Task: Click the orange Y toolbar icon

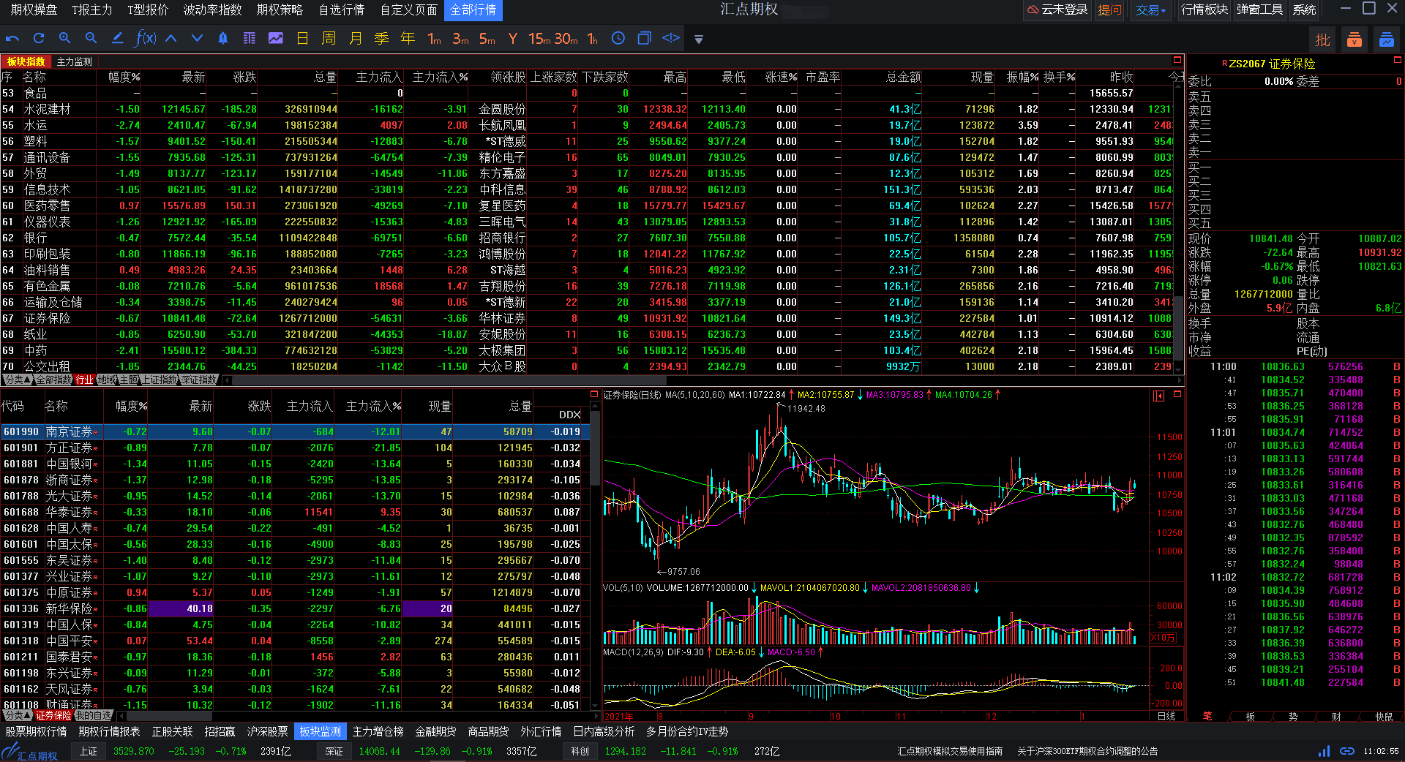Action: coord(513,39)
